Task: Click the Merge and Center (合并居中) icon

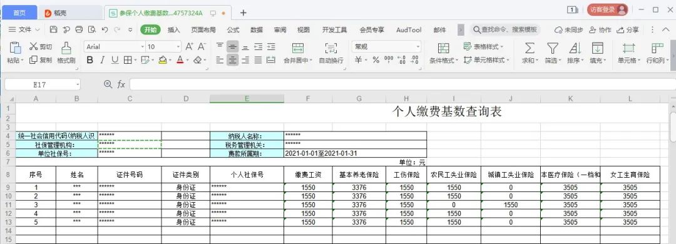Action: pyautogui.click(x=297, y=48)
